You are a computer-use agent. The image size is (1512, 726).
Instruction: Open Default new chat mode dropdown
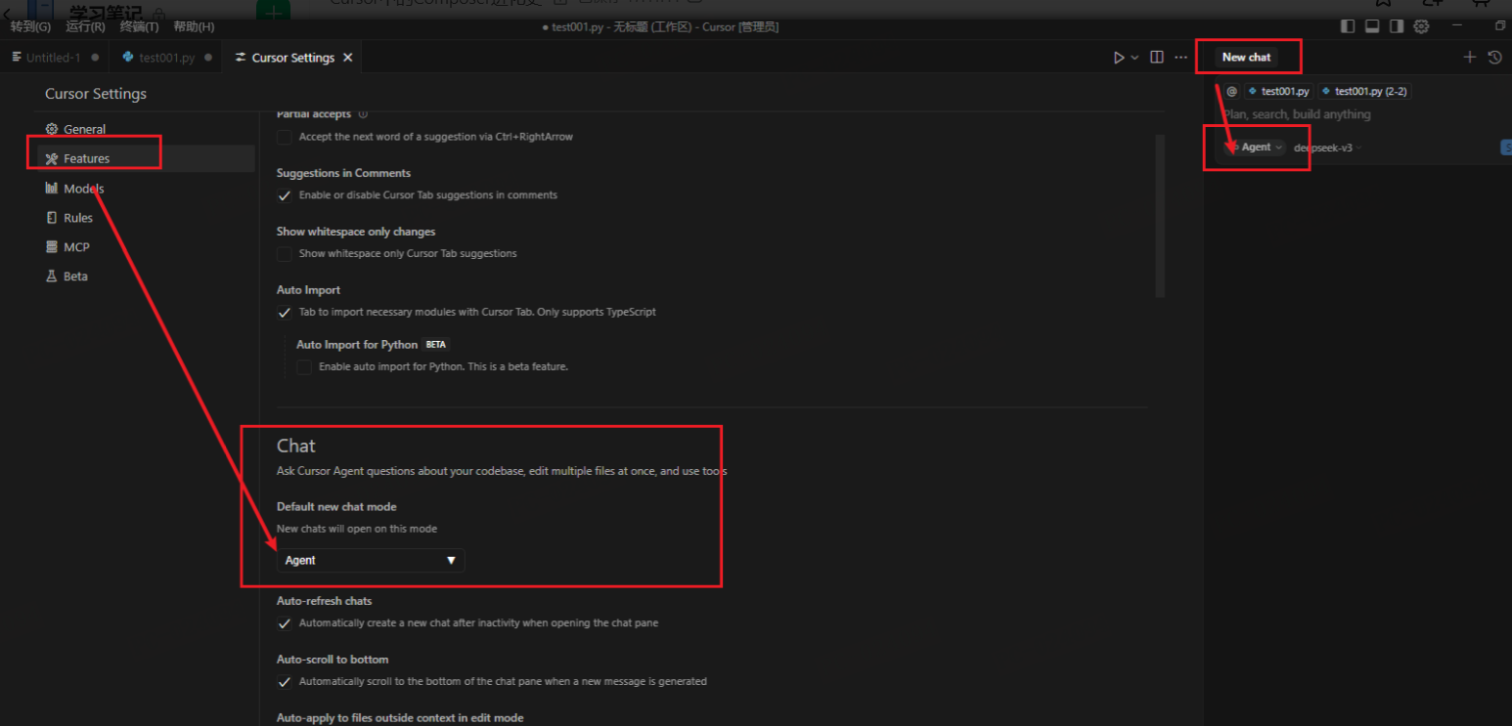371,560
